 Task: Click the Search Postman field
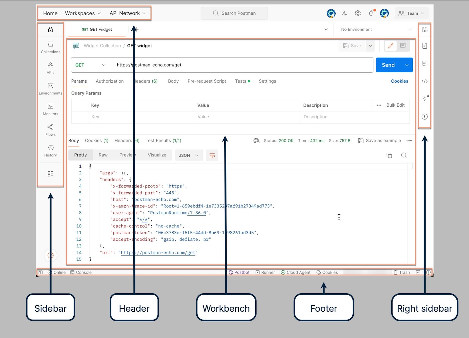(234, 13)
